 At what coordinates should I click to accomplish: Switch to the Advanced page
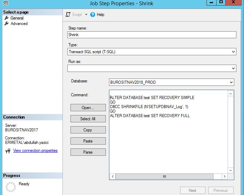[19, 24]
